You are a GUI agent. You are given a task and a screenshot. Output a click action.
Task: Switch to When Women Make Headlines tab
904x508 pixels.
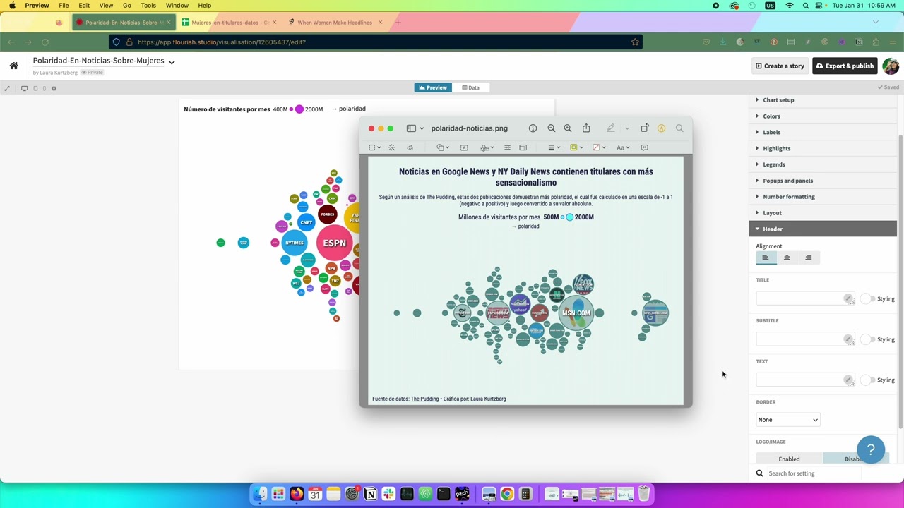click(x=335, y=23)
